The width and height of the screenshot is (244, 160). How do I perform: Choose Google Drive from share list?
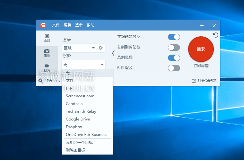tap(78, 119)
